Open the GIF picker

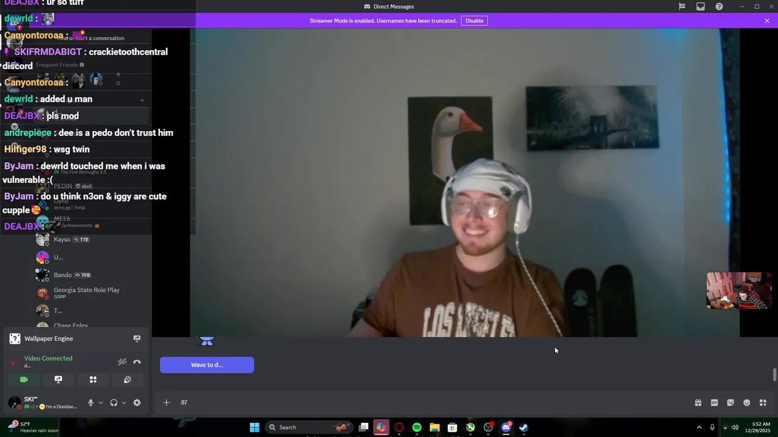714,402
